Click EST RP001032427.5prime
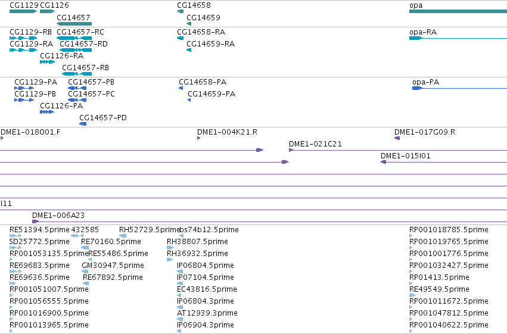The height and width of the screenshot is (334, 507). pyautogui.click(x=411, y=271)
